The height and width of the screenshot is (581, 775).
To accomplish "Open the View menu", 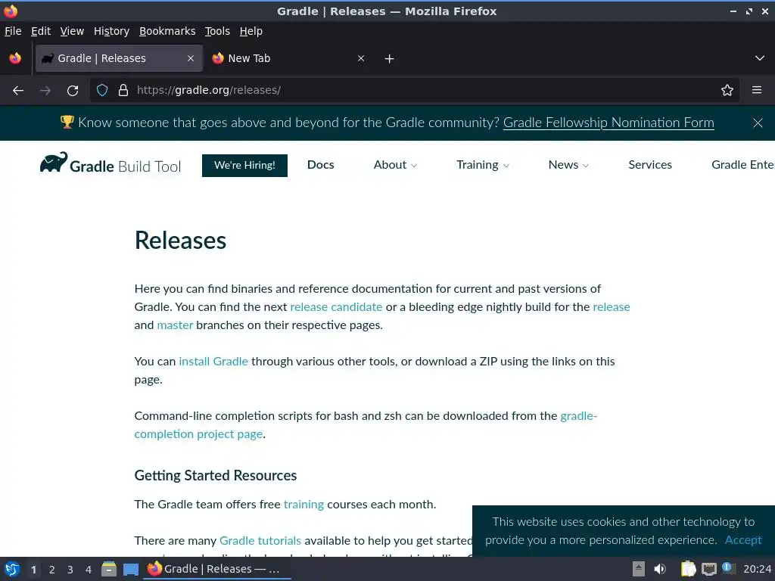I will coord(72,31).
